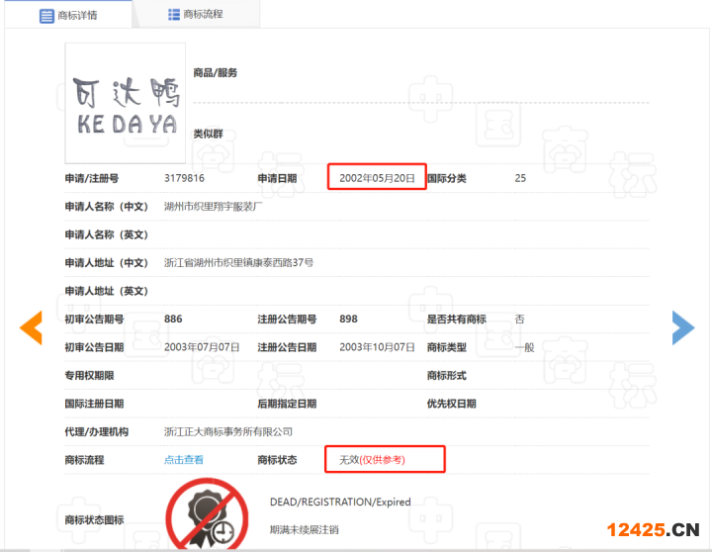Select the 申请人名称（英文） label
This screenshot has height=552, width=712.
pos(107,234)
